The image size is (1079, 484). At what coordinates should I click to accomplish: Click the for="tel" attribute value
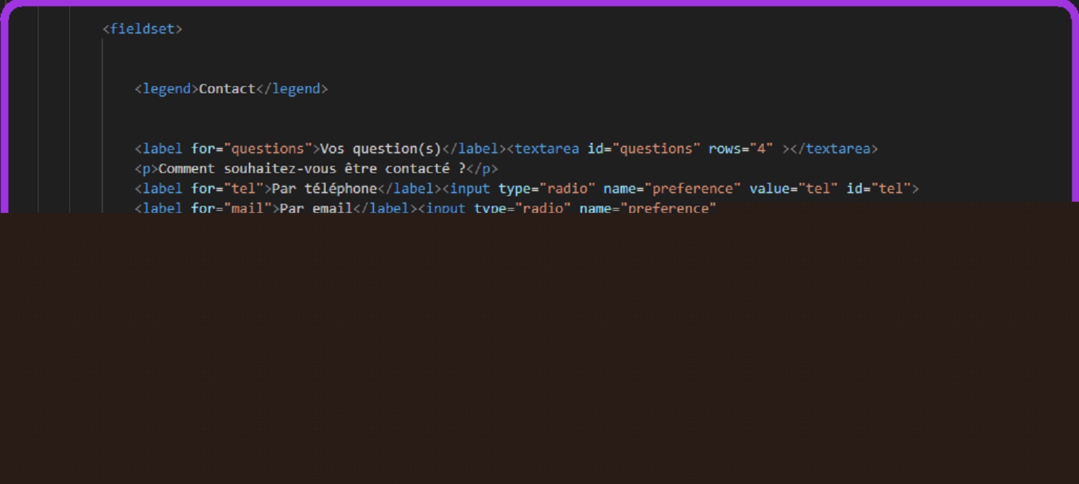(x=243, y=188)
